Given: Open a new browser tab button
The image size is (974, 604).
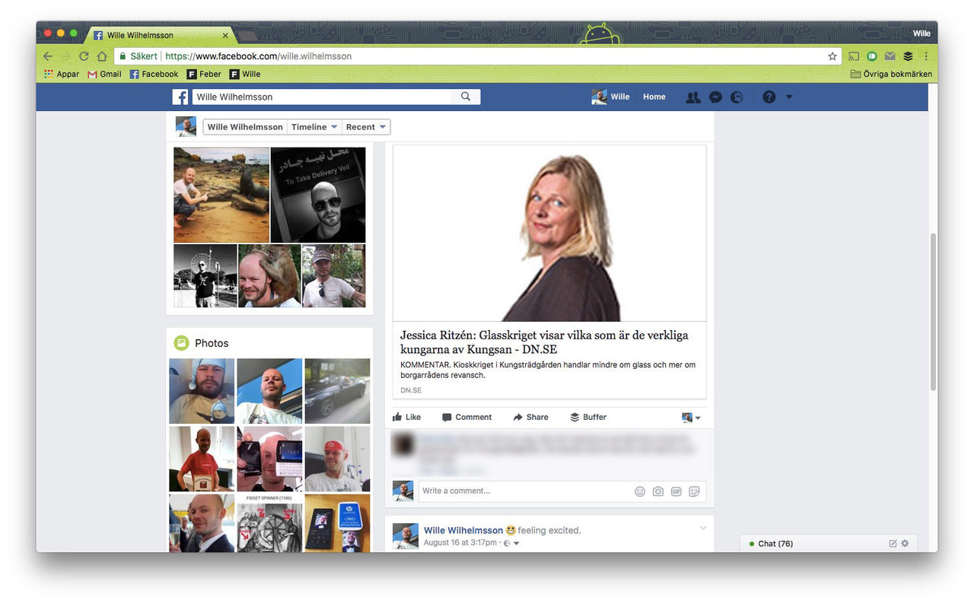Looking at the screenshot, I should (x=248, y=35).
